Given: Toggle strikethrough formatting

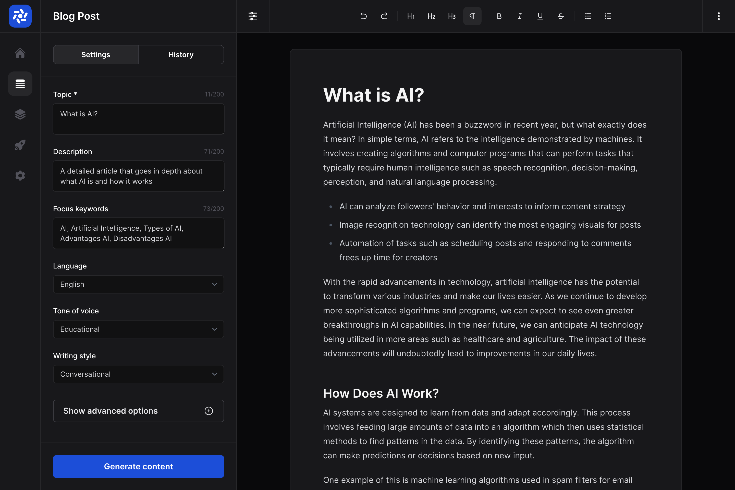Looking at the screenshot, I should click(x=560, y=16).
